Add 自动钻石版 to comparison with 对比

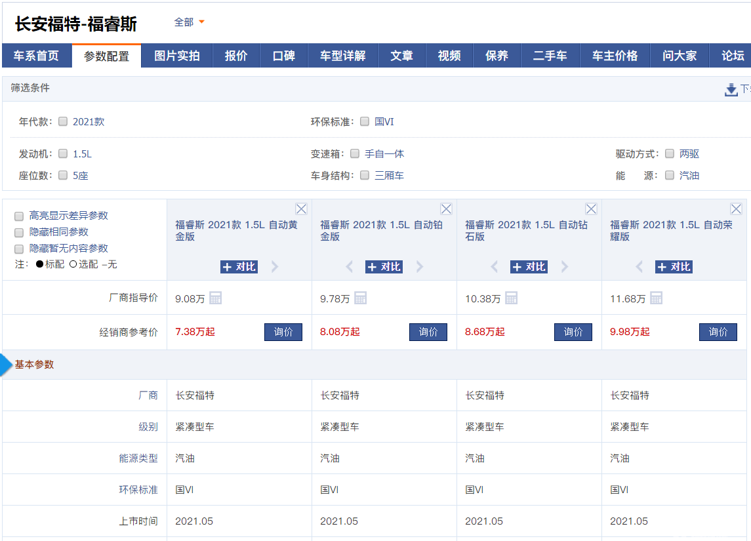coord(529,267)
